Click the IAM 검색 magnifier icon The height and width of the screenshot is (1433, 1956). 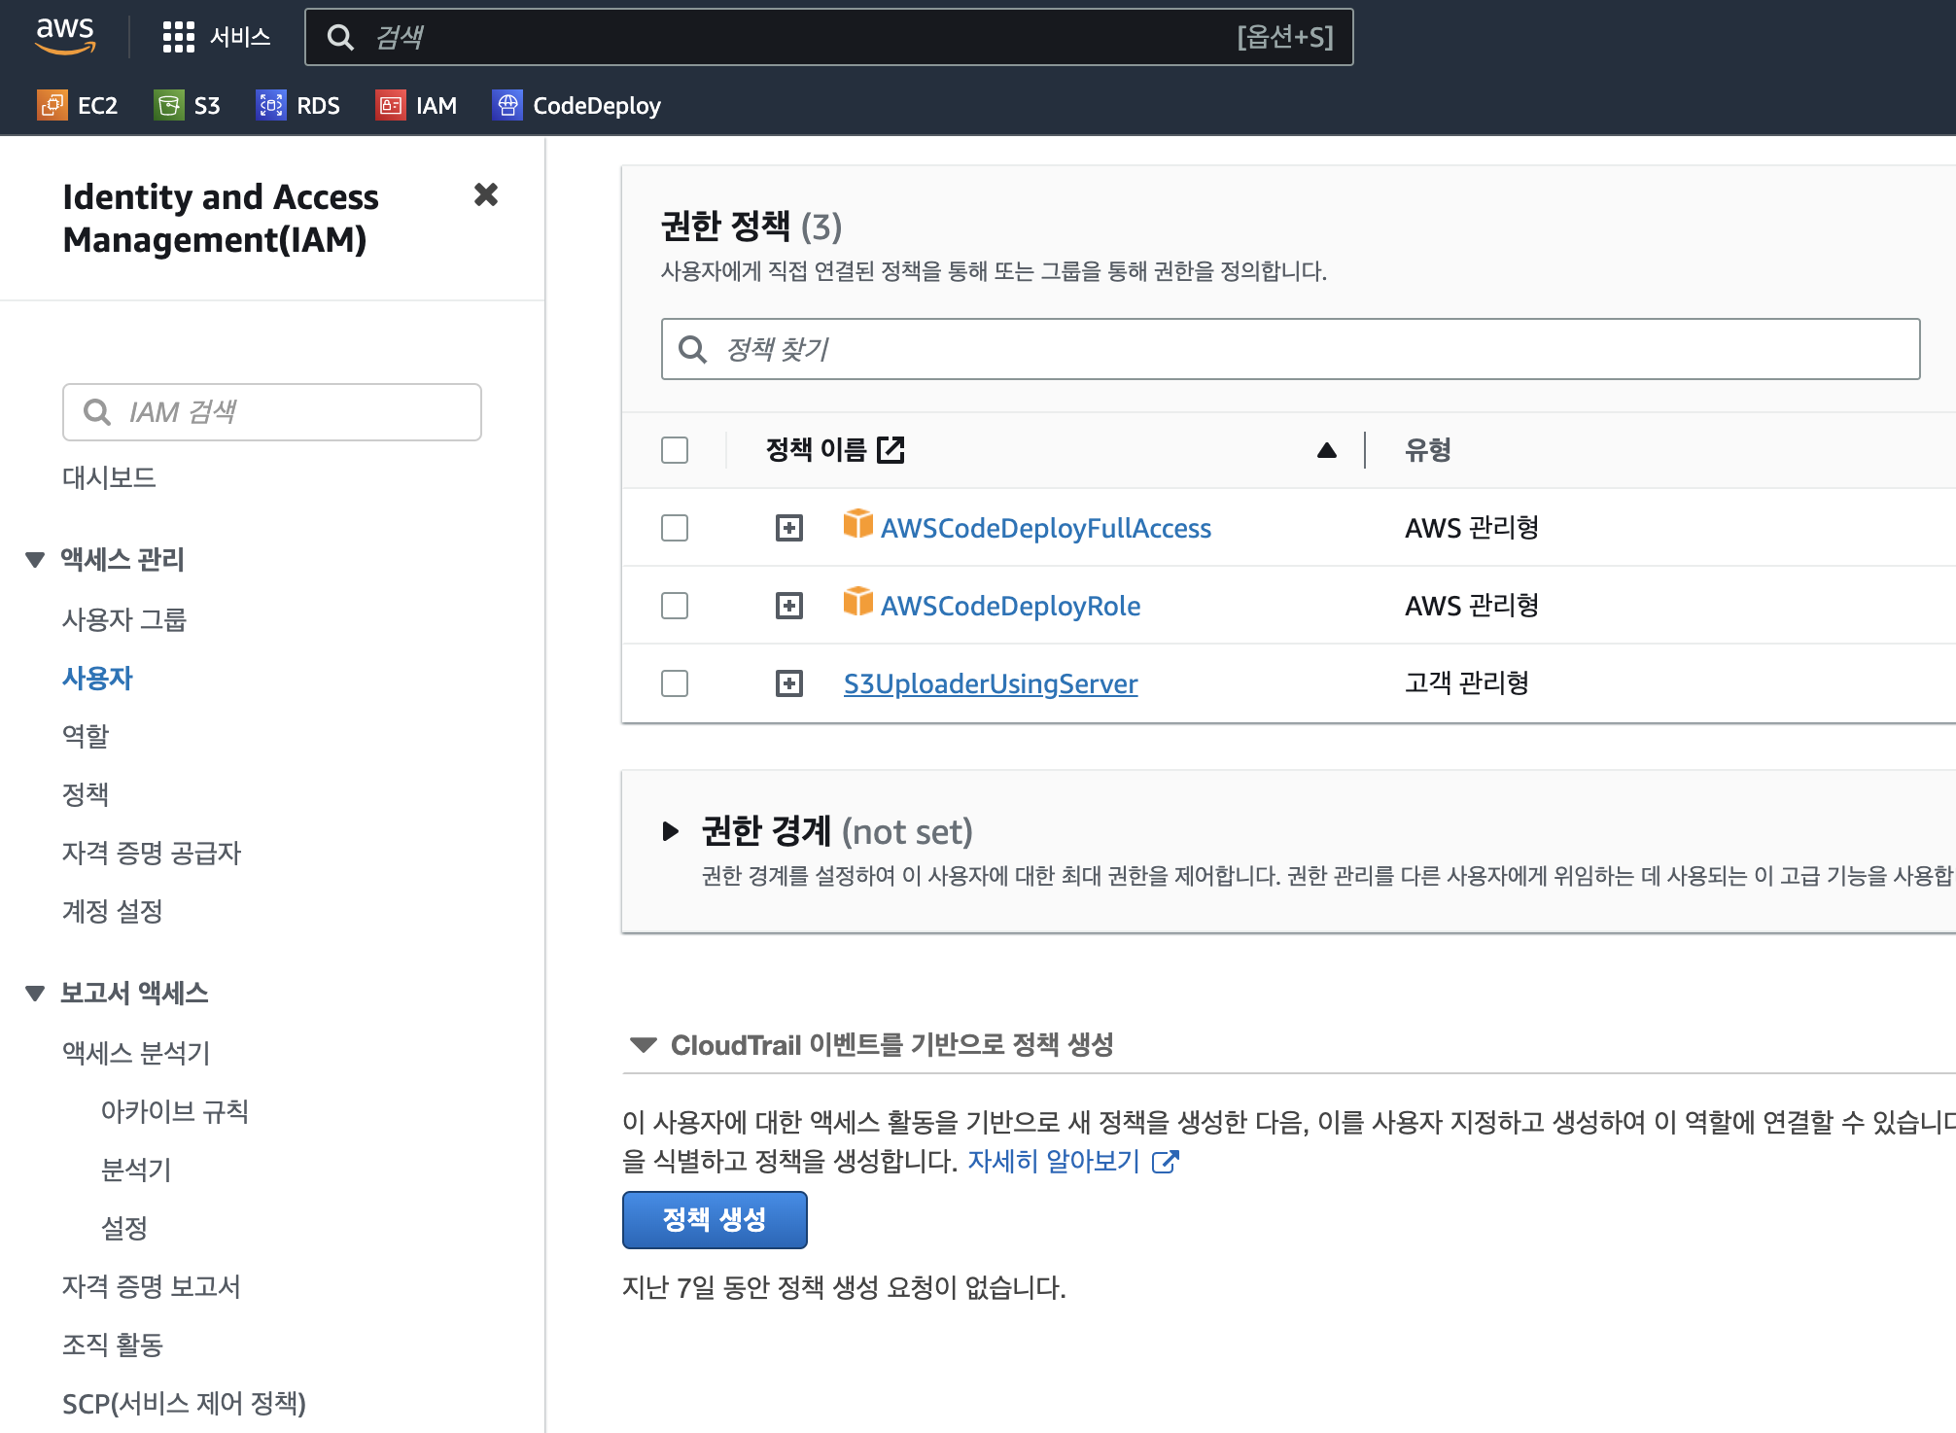point(97,412)
